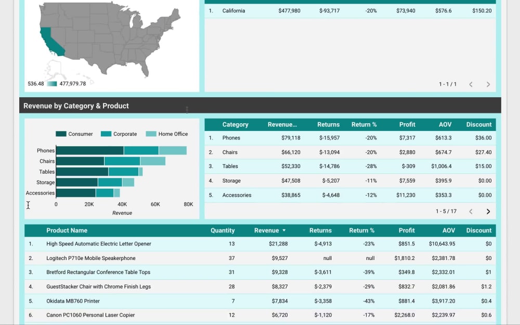Click the previous page chevron in the California table
This screenshot has width=520, height=325.
tap(471, 84)
